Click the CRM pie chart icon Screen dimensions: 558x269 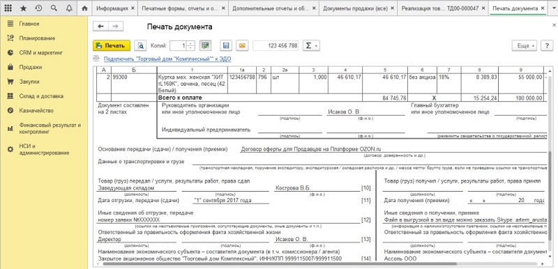(x=10, y=52)
